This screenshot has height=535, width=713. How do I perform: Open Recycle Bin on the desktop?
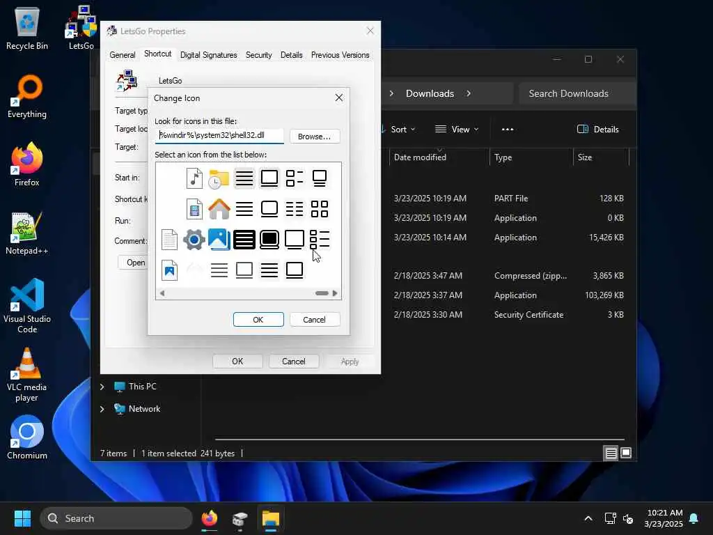click(x=27, y=28)
